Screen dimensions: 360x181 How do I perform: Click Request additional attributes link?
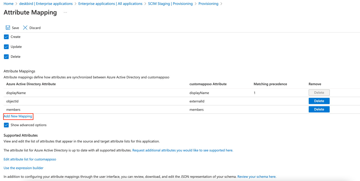pos(183,150)
